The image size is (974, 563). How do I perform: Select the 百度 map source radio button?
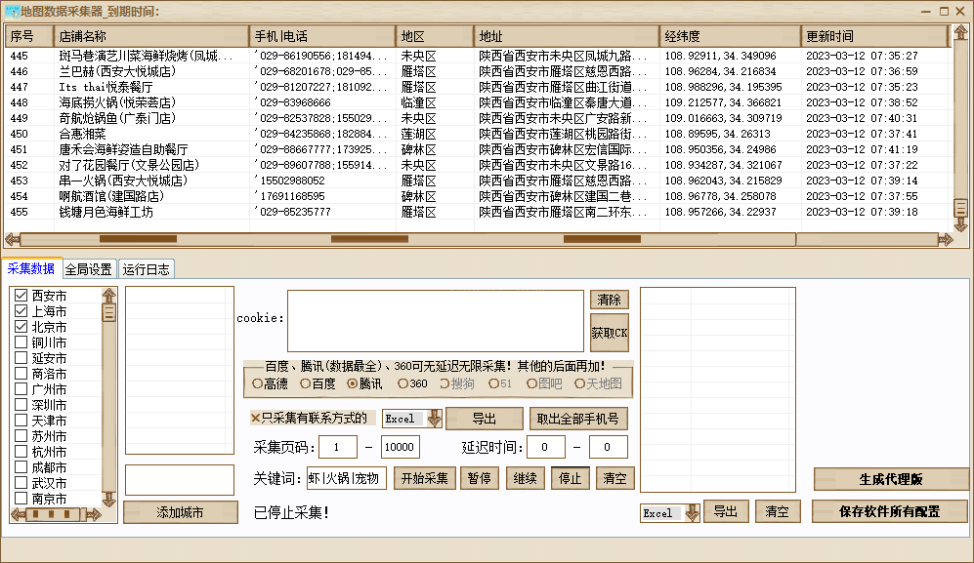click(306, 383)
